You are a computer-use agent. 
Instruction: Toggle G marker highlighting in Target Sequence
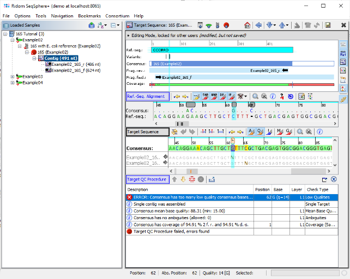click(x=289, y=132)
